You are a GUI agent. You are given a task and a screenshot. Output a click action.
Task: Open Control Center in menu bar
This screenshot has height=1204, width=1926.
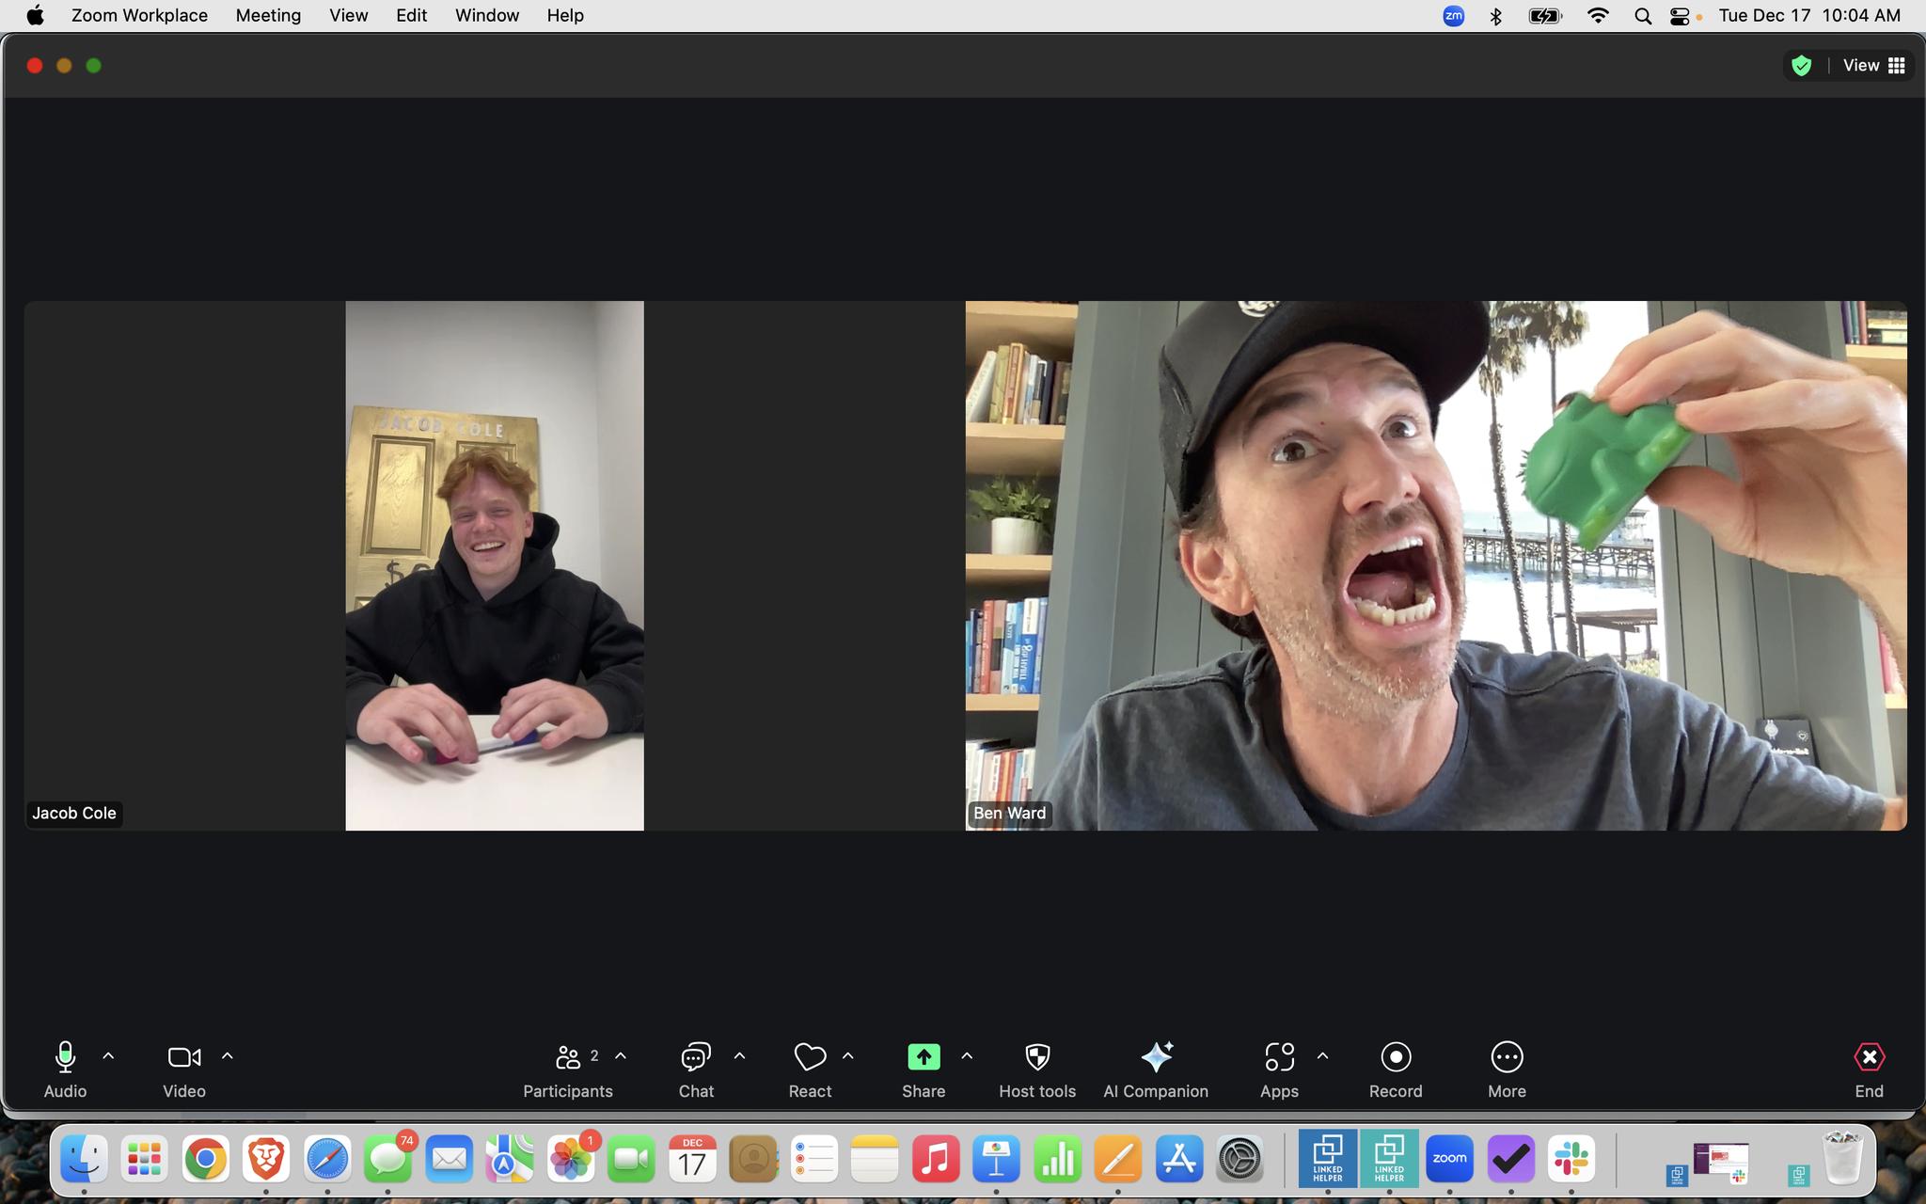coord(1680,16)
